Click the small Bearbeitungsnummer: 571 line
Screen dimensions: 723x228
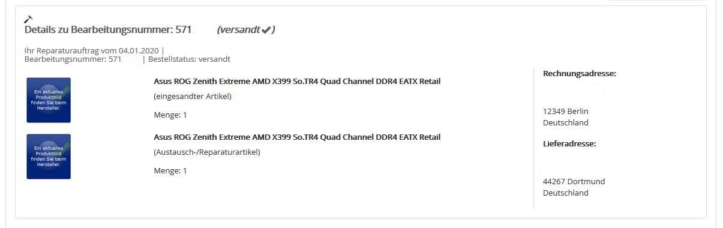pos(73,59)
